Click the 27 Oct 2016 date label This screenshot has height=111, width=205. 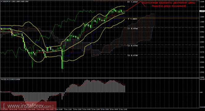point(4,109)
